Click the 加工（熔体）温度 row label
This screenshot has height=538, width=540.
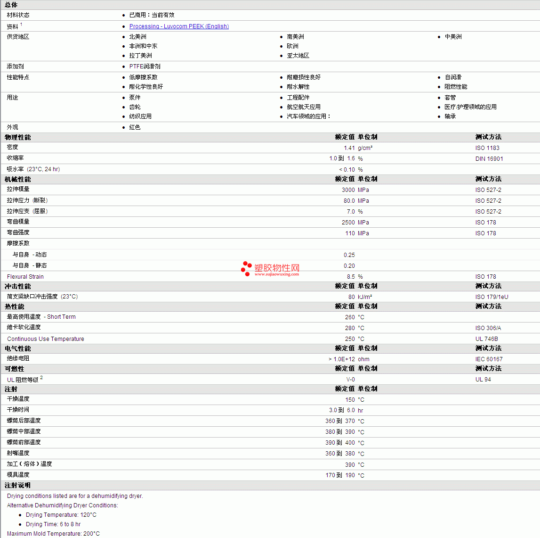point(29,464)
